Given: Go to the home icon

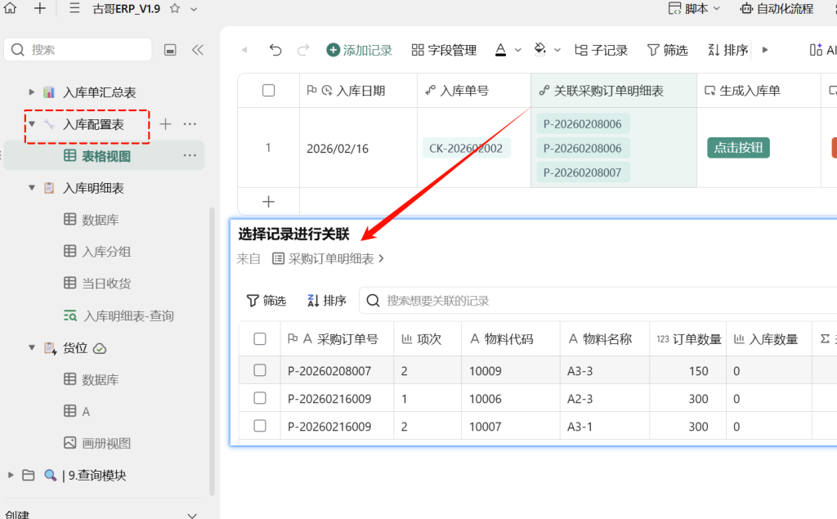Looking at the screenshot, I should (x=10, y=8).
